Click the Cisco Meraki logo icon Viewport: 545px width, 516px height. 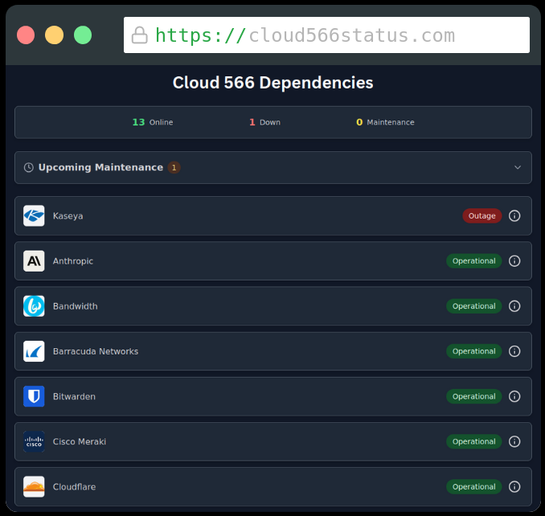pyautogui.click(x=34, y=441)
